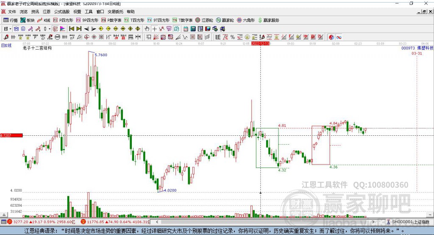Open the 赢家轮 wheel tool
The image size is (434, 235).
tap(225, 20)
